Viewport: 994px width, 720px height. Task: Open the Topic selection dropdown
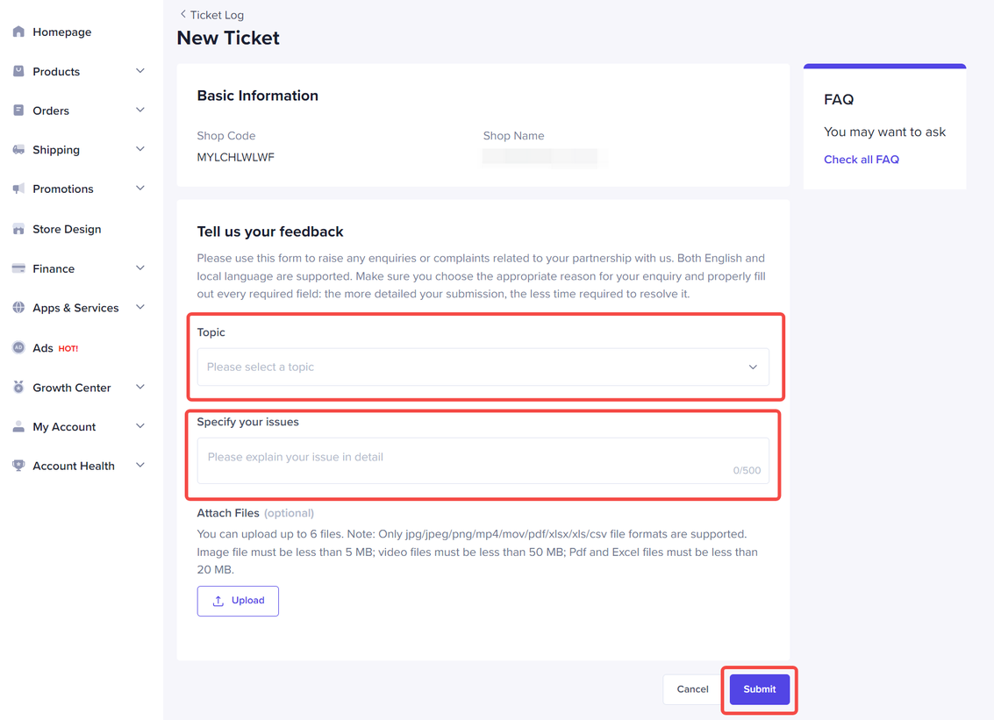483,367
